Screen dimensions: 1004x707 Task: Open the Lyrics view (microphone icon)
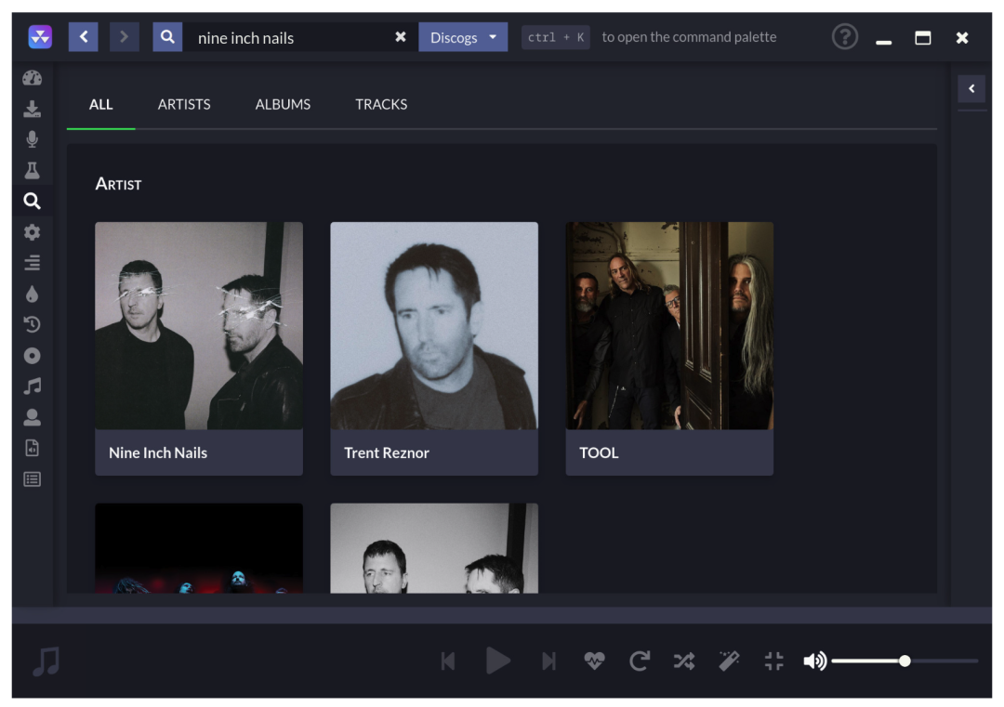click(x=32, y=139)
